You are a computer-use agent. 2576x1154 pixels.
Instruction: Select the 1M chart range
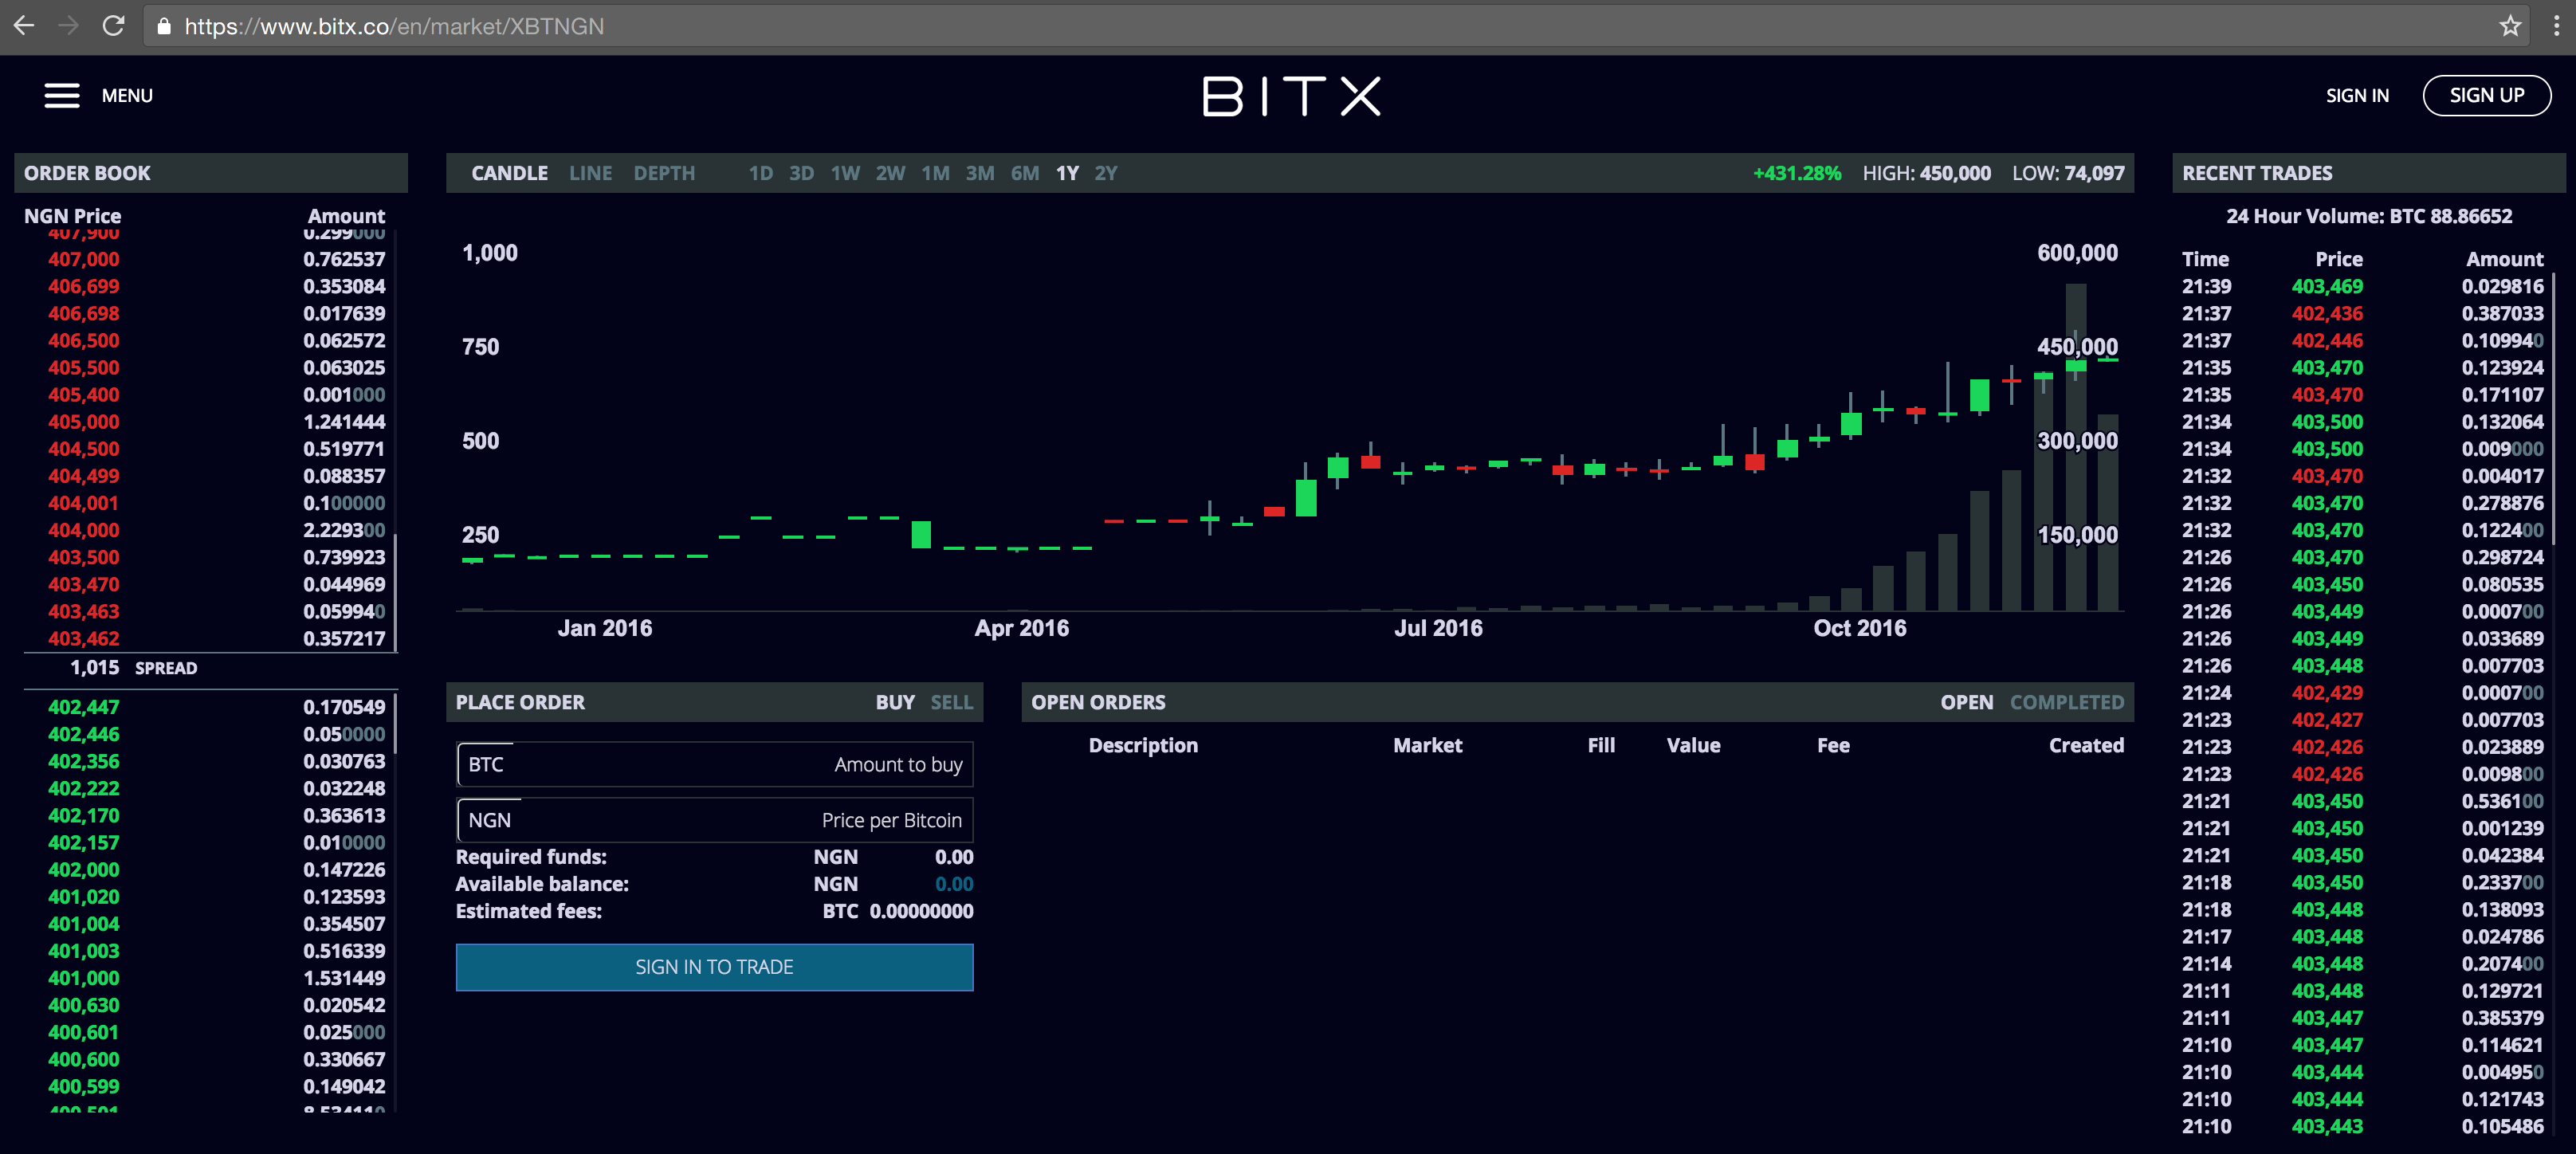coord(935,173)
